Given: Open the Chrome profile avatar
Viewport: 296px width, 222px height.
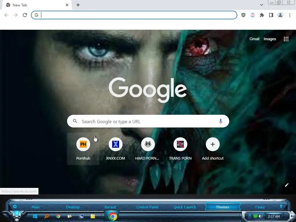Looking at the screenshot, I should [x=280, y=15].
